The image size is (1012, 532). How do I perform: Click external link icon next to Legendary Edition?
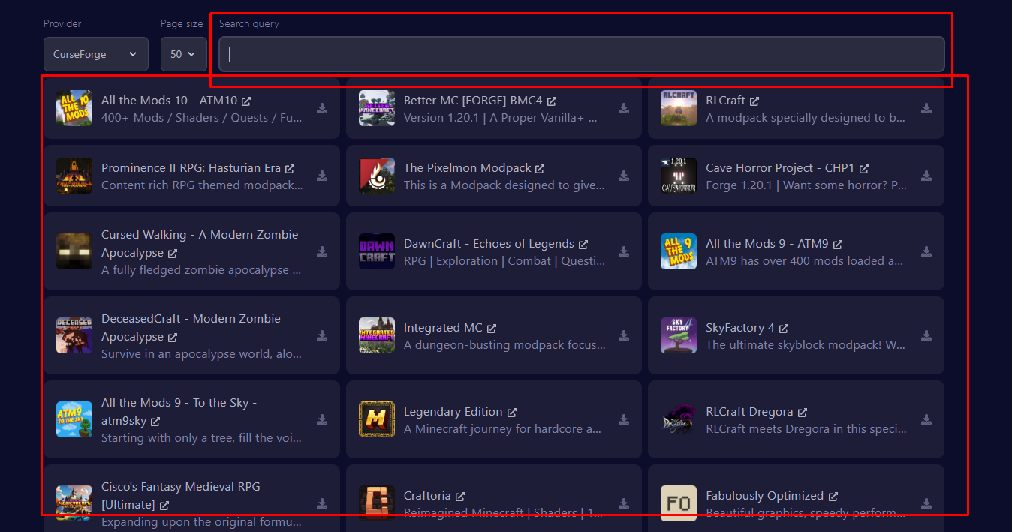(x=512, y=413)
